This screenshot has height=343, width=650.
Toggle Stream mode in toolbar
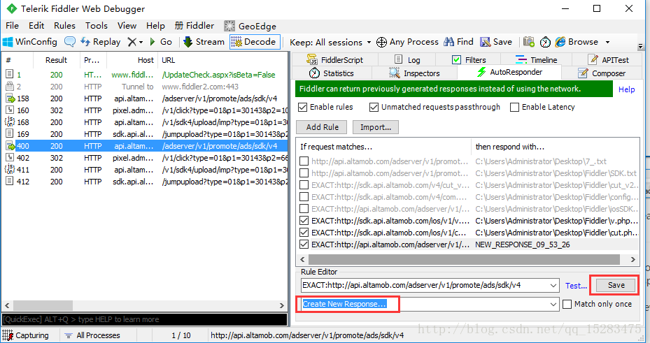[204, 42]
